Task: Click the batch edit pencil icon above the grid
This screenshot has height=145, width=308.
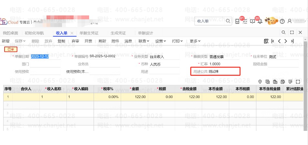Action: pos(290,82)
